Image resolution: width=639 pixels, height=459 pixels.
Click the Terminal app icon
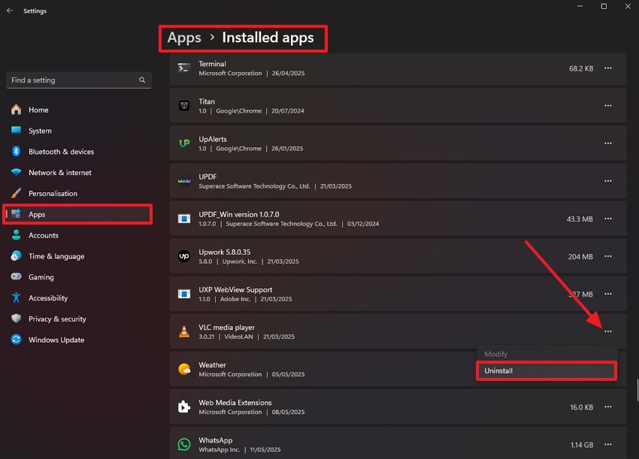click(x=184, y=68)
